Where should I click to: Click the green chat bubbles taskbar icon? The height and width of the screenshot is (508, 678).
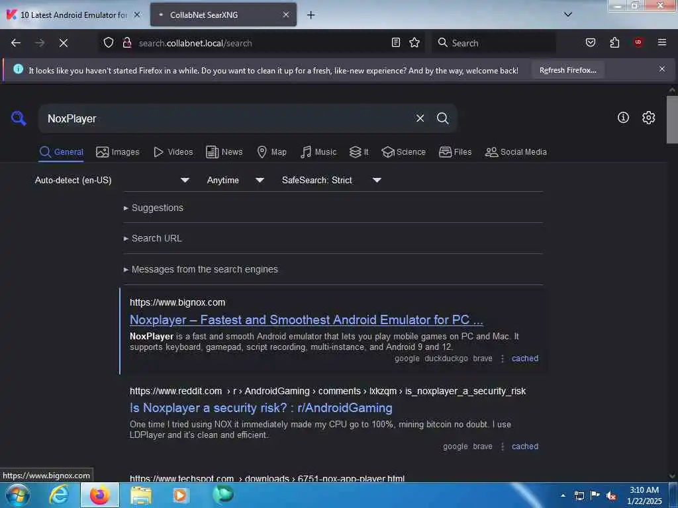(222, 495)
